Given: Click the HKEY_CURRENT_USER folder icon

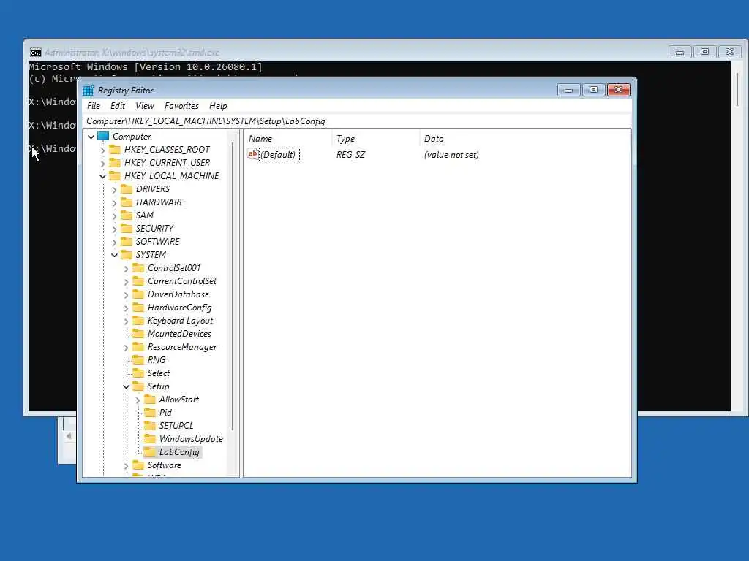Looking at the screenshot, I should pyautogui.click(x=115, y=163).
